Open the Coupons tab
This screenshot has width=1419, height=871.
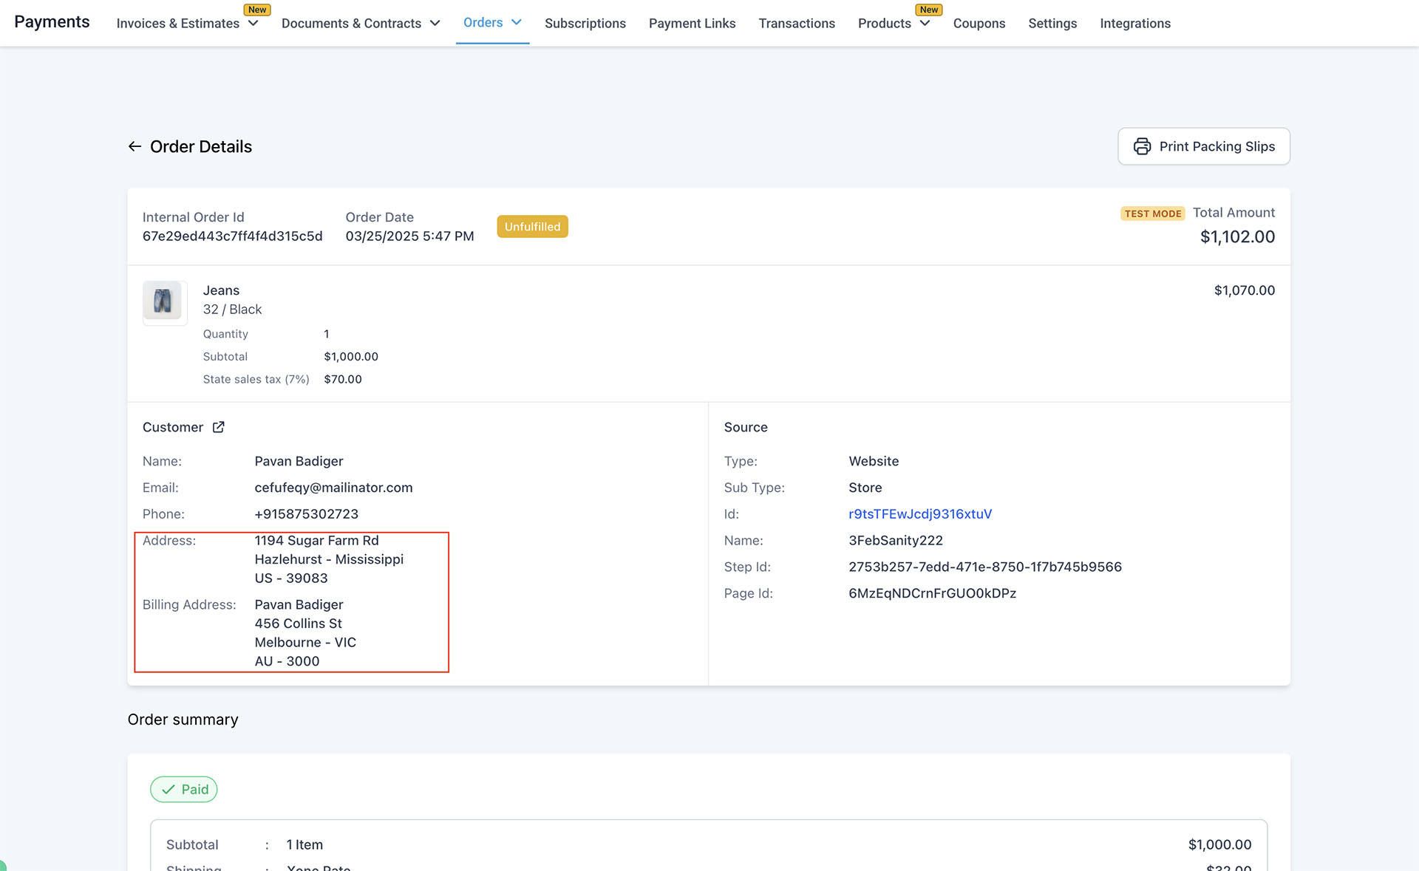[x=979, y=23]
